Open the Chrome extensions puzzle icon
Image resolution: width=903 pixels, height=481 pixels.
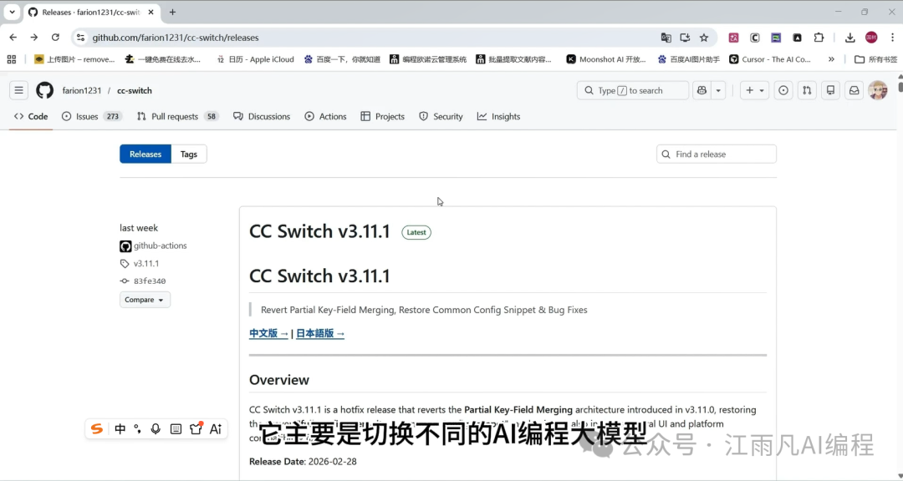click(x=819, y=38)
